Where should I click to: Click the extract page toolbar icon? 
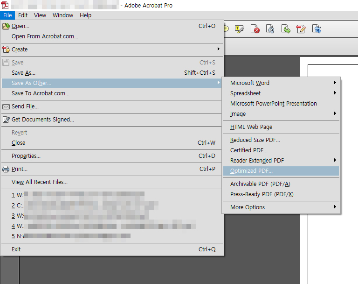tap(286, 29)
